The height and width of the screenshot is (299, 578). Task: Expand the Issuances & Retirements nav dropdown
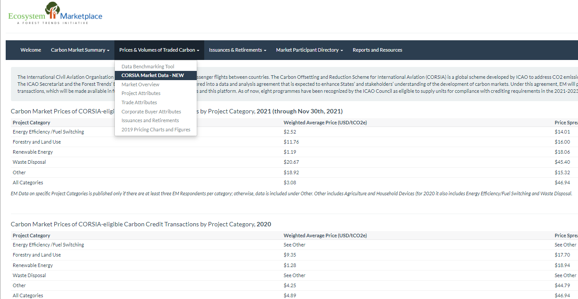click(238, 50)
